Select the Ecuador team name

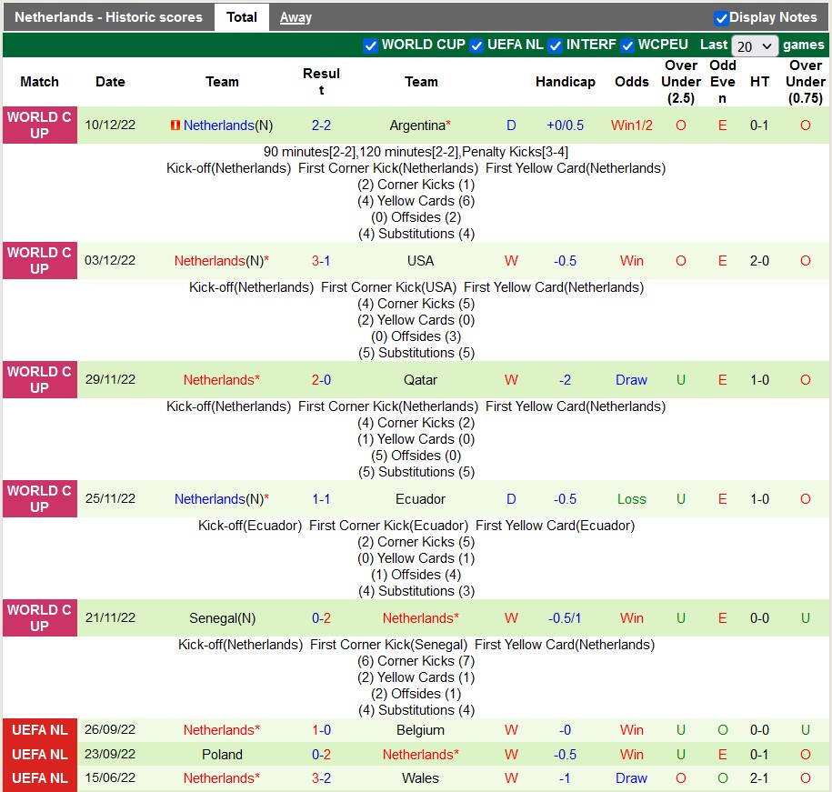point(421,499)
